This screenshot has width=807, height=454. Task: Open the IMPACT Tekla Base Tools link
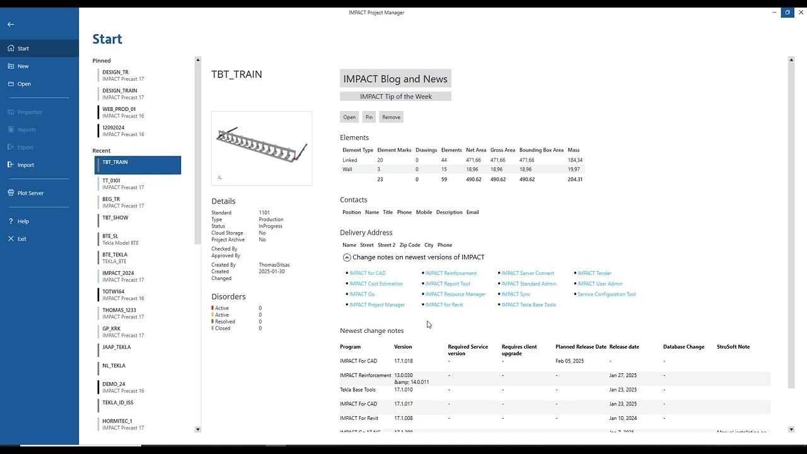528,305
